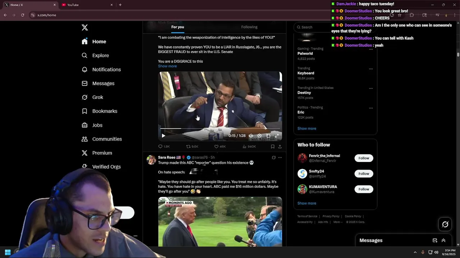Screen dimensions: 460x258
Task: Show more trending topics
Action: coord(307,129)
